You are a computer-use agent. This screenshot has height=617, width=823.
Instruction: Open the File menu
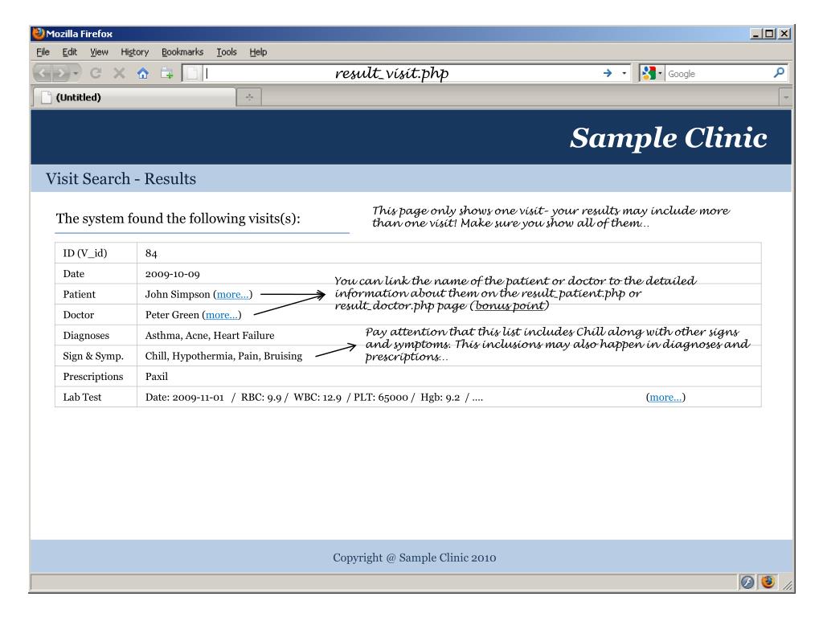pyautogui.click(x=43, y=52)
